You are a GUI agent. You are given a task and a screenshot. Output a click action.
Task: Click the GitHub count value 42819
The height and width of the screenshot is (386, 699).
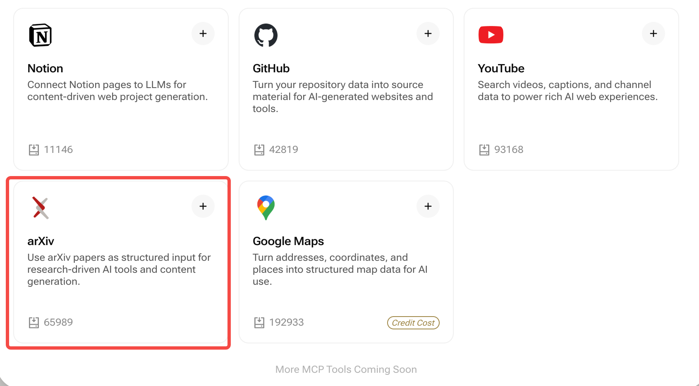point(284,150)
